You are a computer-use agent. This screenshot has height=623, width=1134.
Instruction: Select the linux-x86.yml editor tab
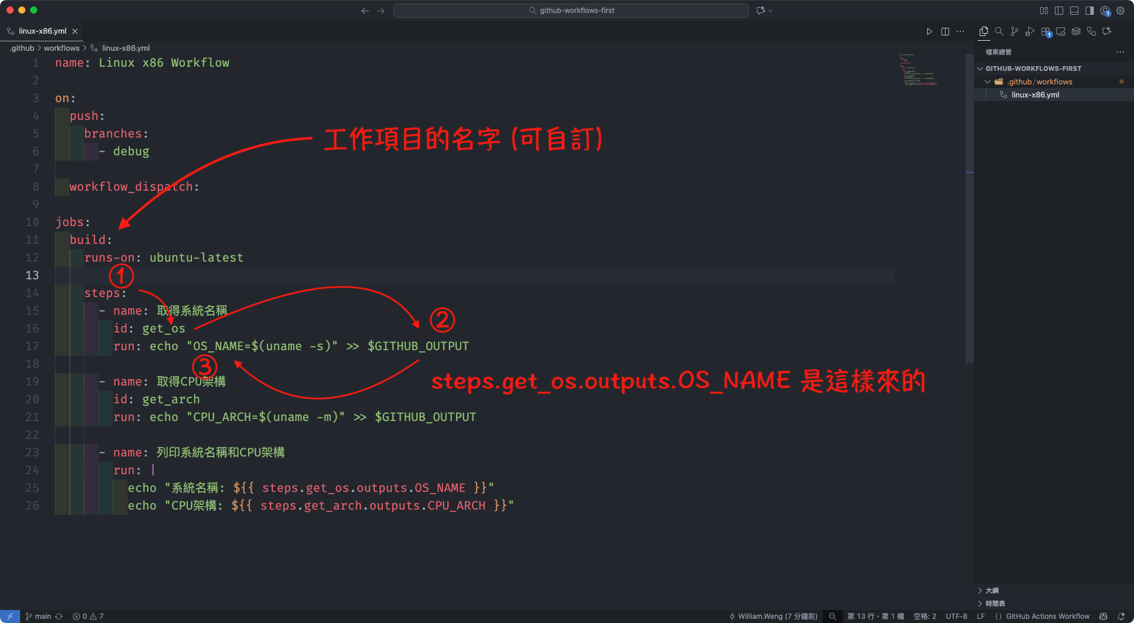pyautogui.click(x=42, y=31)
